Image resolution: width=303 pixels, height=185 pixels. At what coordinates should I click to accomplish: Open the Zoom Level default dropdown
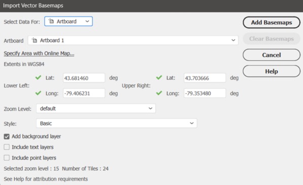[96, 108]
